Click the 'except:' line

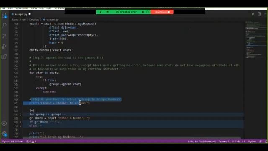pos(42,88)
